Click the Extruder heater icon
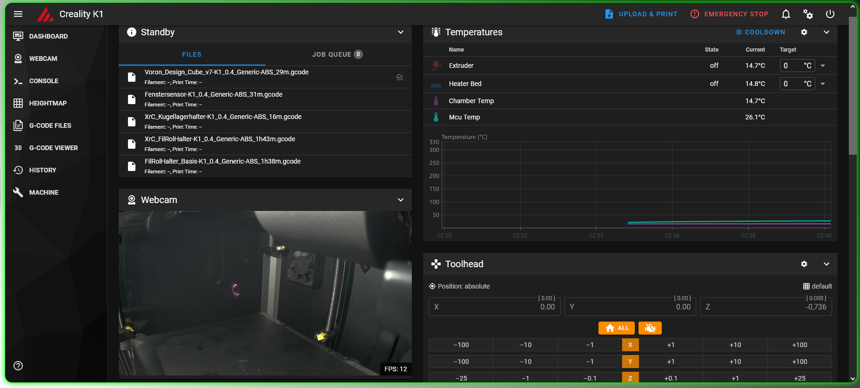The height and width of the screenshot is (388, 860). [436, 66]
